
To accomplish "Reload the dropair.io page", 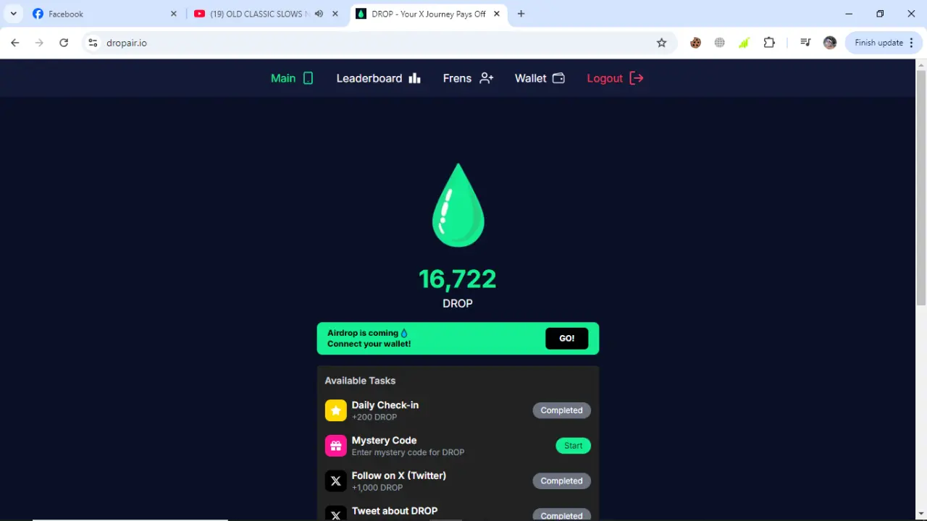I will point(64,43).
